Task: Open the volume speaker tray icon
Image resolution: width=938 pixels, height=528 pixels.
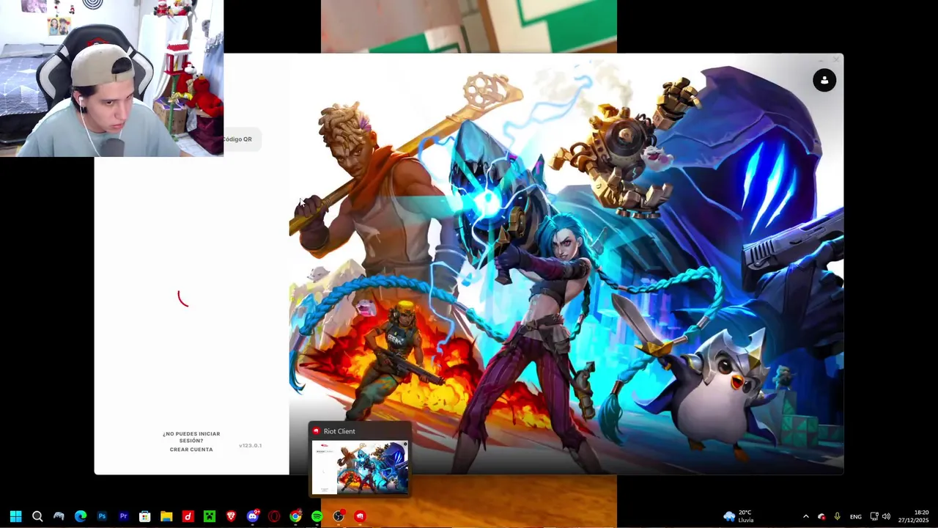Action: [886, 516]
